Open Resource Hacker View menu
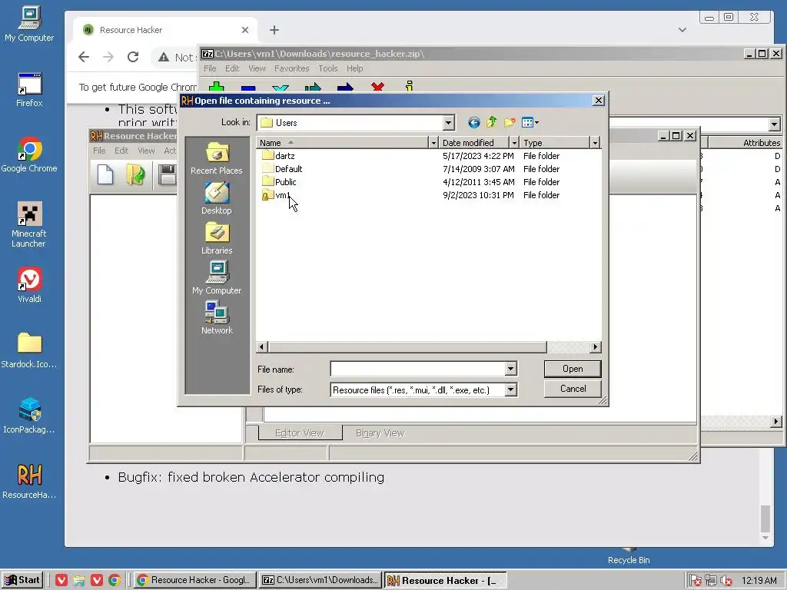Image resolution: width=787 pixels, height=590 pixels. (x=147, y=151)
